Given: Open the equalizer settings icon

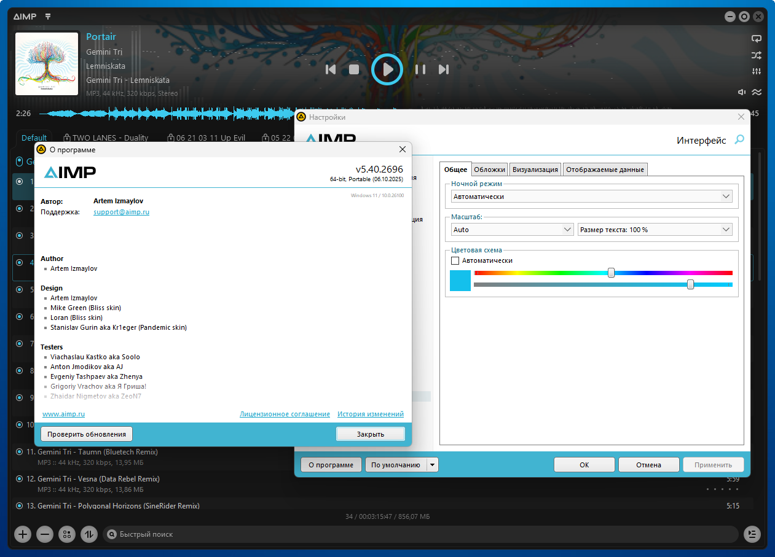Looking at the screenshot, I should [756, 72].
